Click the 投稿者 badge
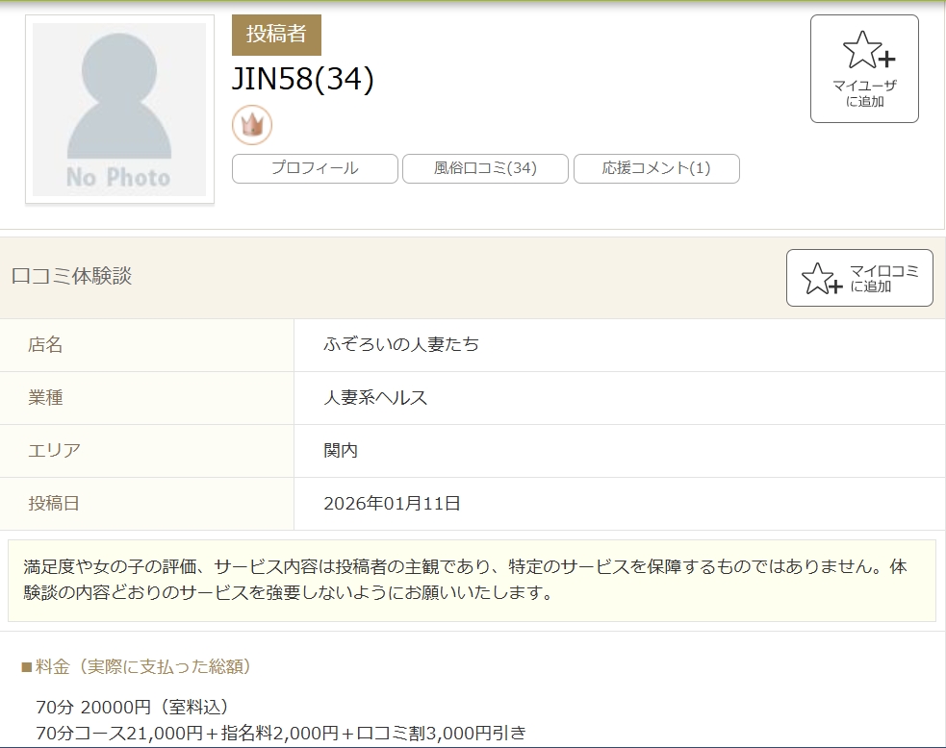 (x=276, y=36)
